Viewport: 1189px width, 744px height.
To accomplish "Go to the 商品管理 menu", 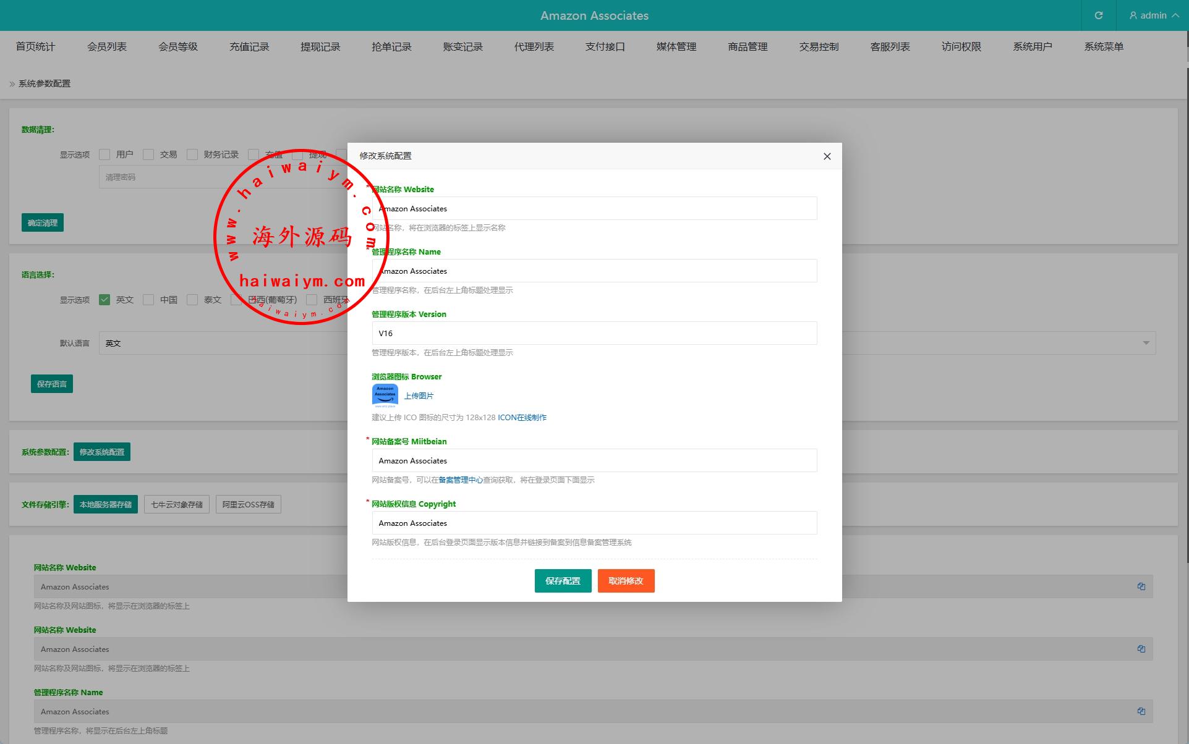I will [747, 47].
